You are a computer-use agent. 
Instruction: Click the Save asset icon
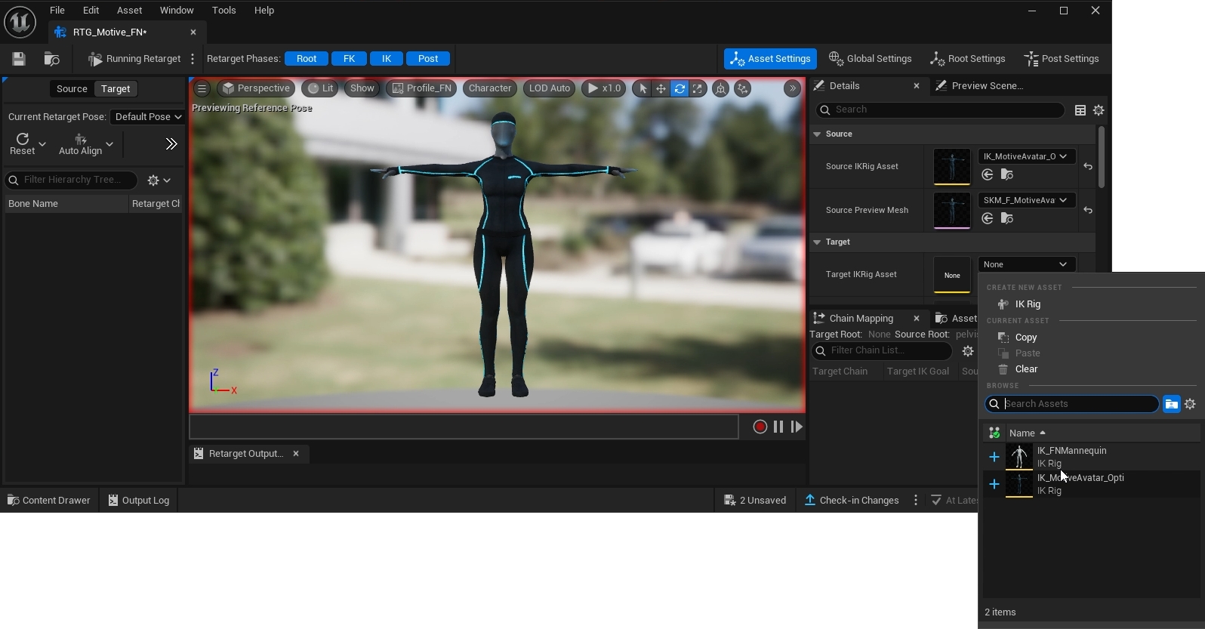(x=19, y=59)
